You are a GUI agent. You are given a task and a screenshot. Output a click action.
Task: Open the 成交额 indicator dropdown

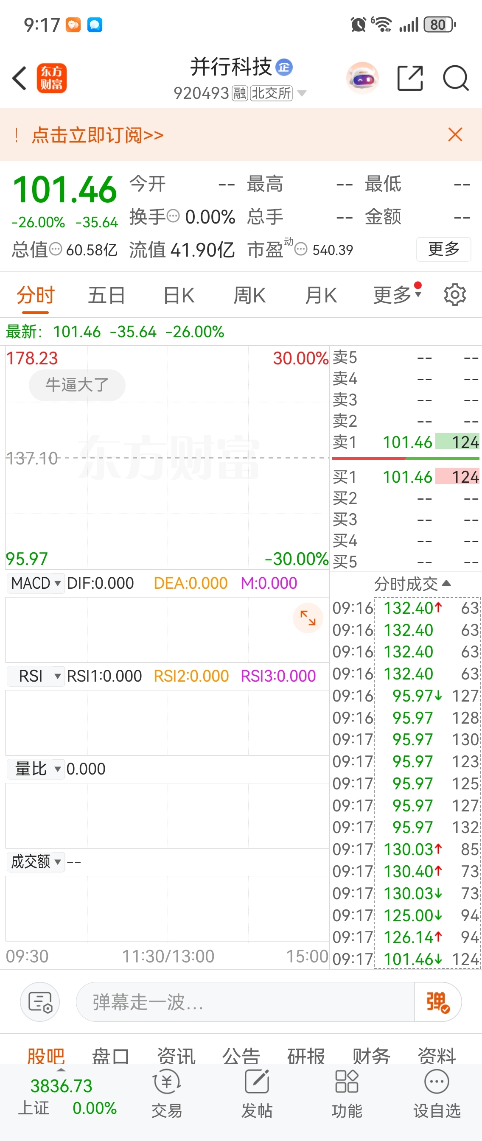36,862
